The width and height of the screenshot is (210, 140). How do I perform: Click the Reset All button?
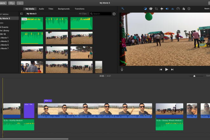pos(207,9)
